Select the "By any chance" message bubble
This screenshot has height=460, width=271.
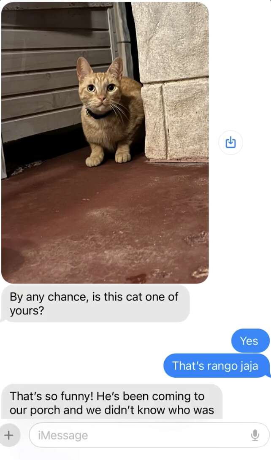coord(95,303)
